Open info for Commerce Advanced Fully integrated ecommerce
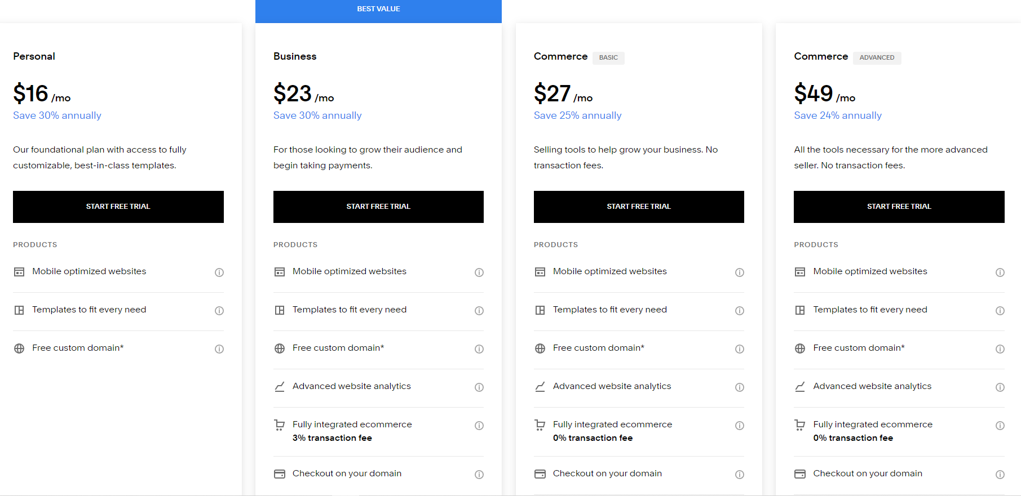1021x496 pixels. [x=1000, y=426]
